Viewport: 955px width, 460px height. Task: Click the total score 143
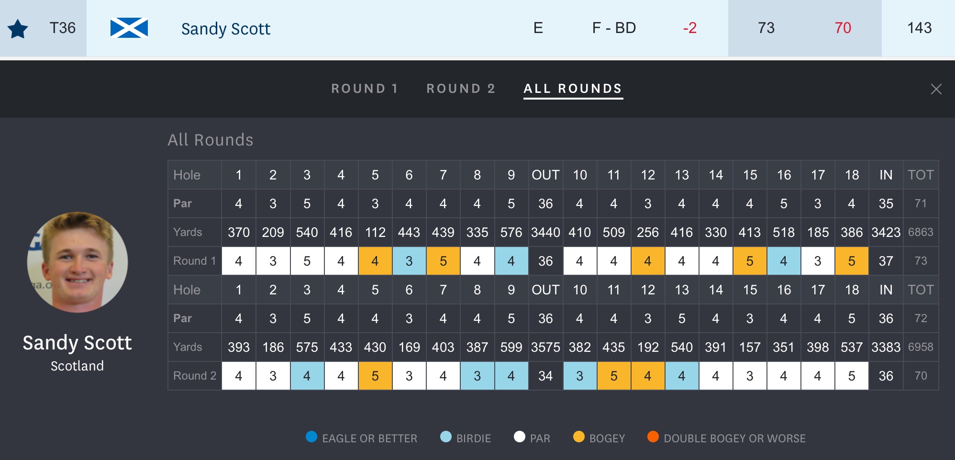coord(919,28)
